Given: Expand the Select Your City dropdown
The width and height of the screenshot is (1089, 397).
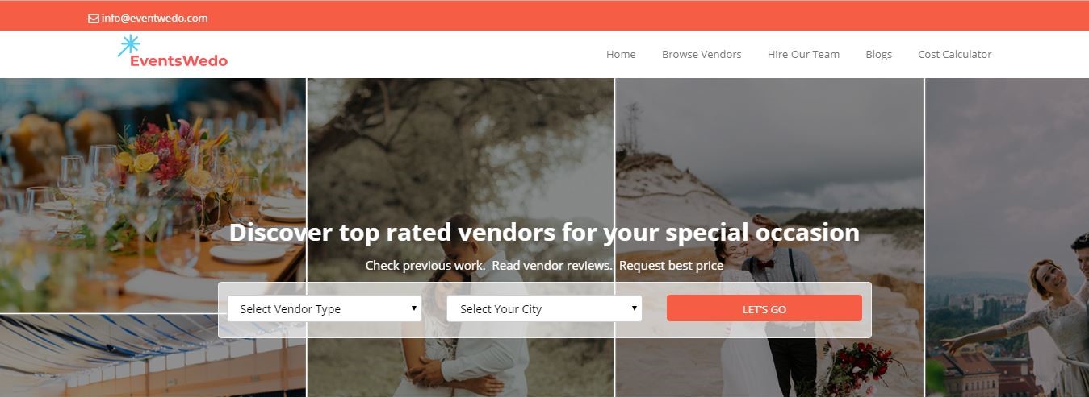Looking at the screenshot, I should [544, 308].
